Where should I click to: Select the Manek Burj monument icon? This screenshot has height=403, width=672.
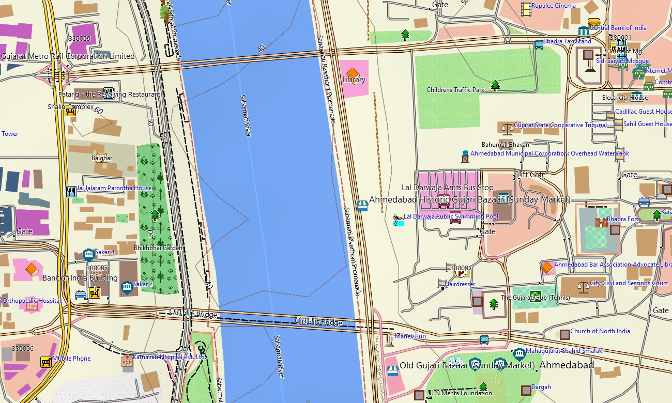pyautogui.click(x=389, y=340)
